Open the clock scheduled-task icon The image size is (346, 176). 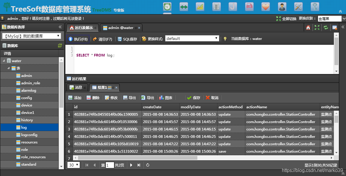tap(167, 7)
